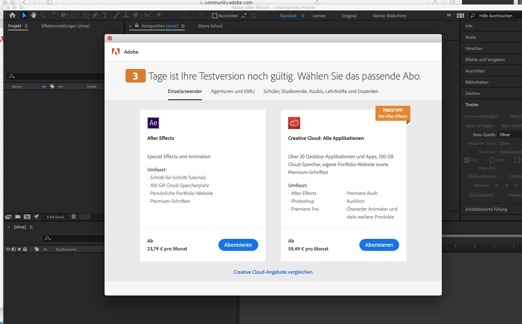
Task: Toggle the speaker audio column in timeline
Action: coord(13,249)
